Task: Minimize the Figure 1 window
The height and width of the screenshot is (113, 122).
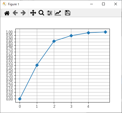Action: 92,4
